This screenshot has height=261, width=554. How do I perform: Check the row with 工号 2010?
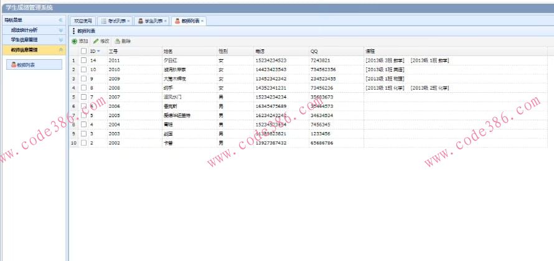click(84, 70)
